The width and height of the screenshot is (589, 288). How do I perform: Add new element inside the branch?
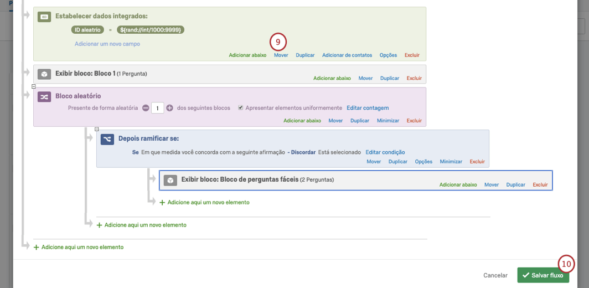pyautogui.click(x=204, y=202)
